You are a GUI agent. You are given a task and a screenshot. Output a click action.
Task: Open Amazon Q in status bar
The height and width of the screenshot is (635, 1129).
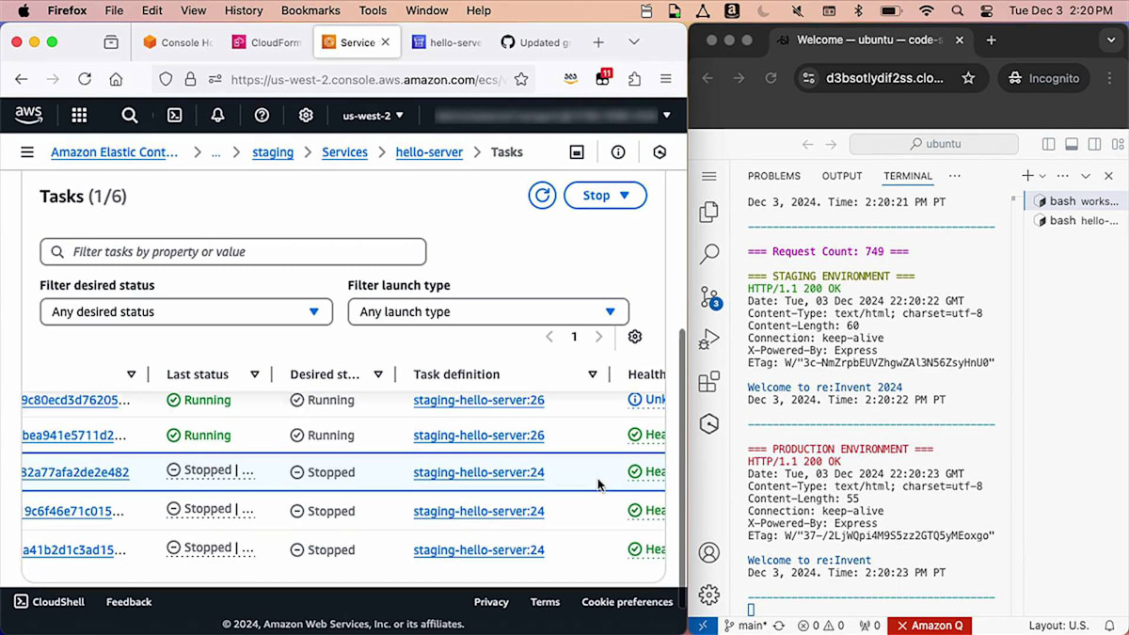[x=930, y=626]
